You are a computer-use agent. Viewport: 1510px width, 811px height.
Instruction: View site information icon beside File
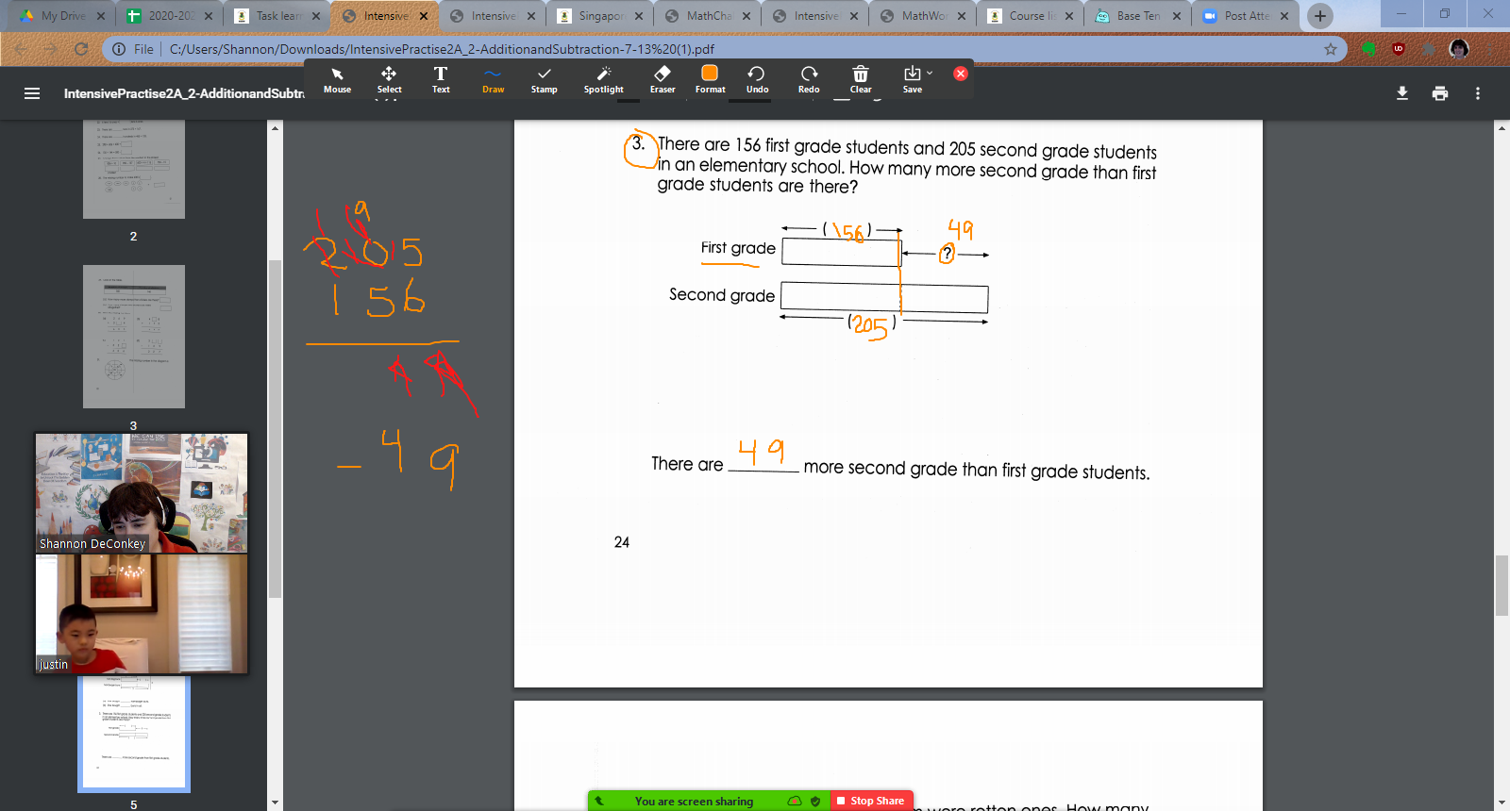pos(119,49)
